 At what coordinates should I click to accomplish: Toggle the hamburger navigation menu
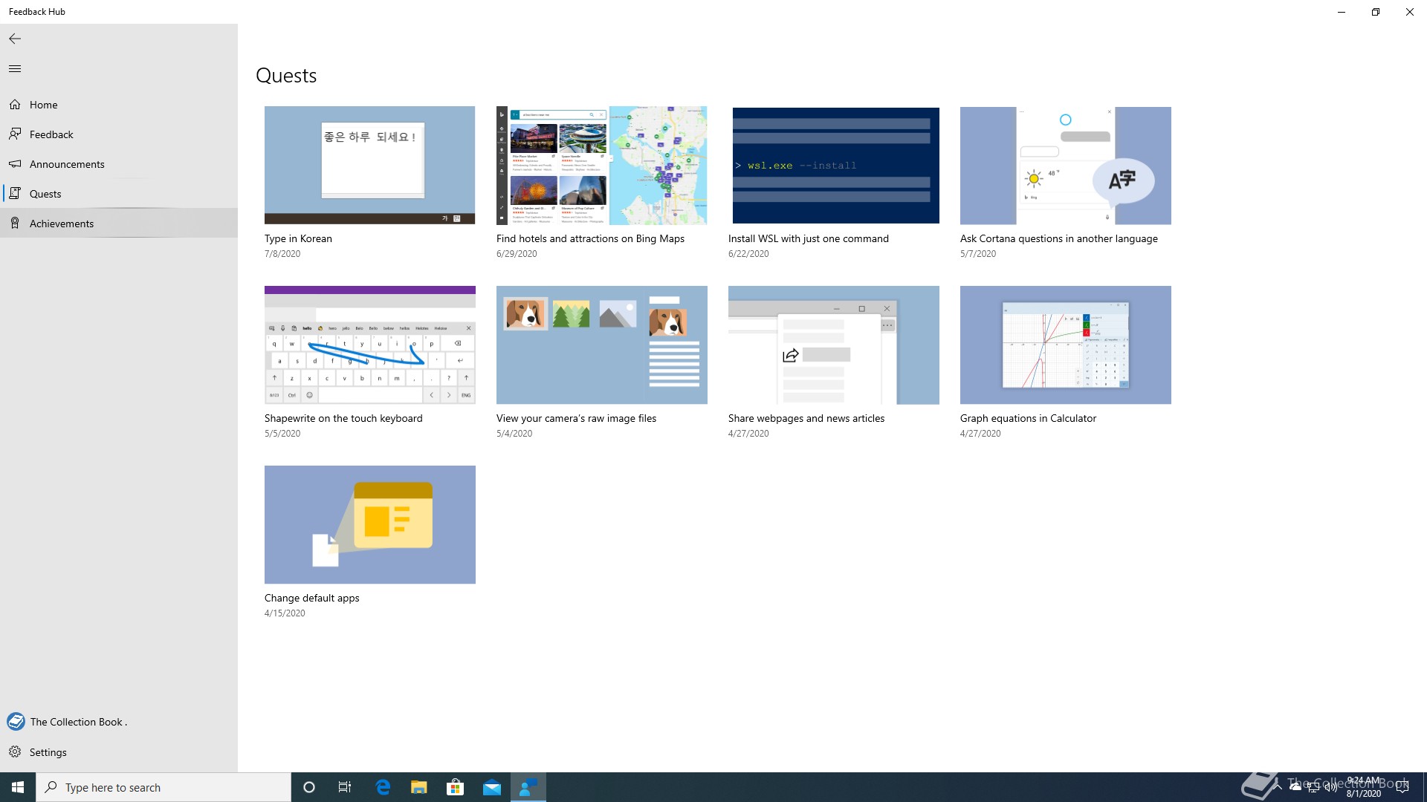[x=15, y=69]
